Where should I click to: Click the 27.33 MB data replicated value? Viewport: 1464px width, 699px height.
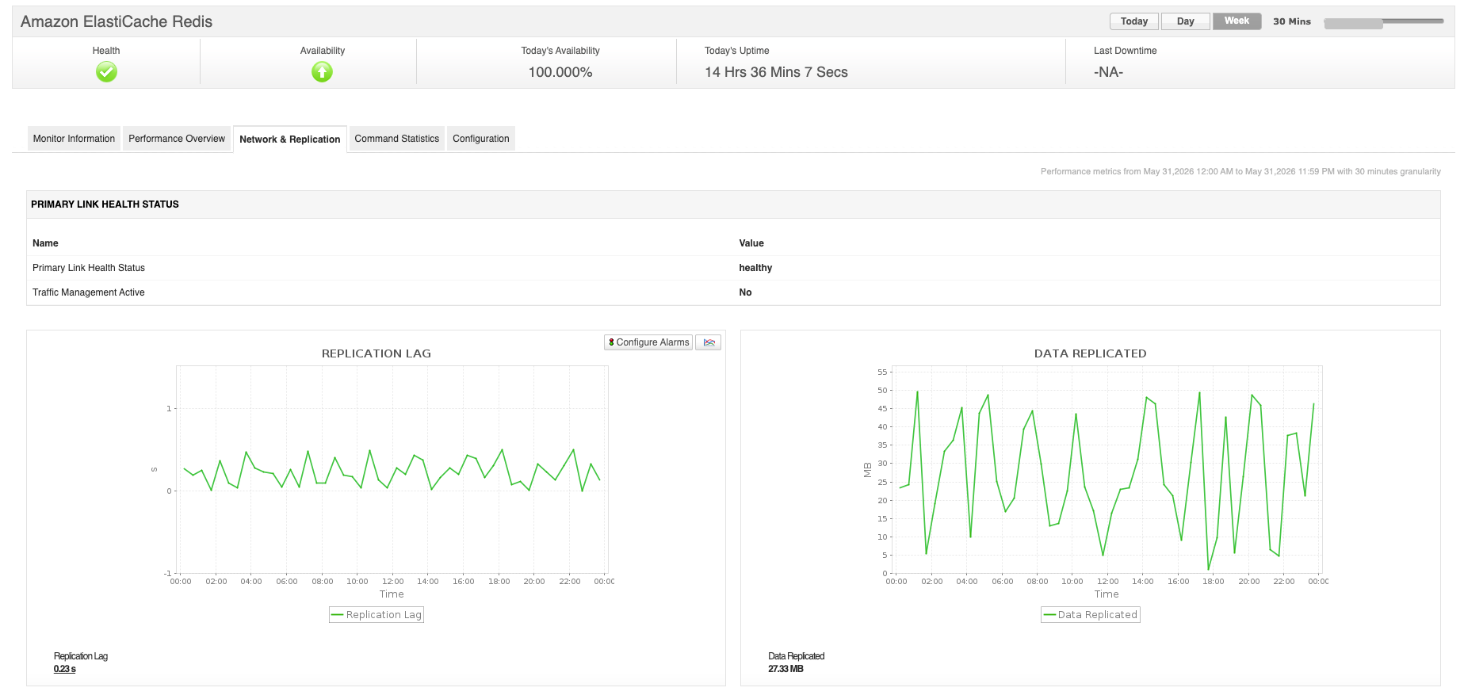(786, 669)
